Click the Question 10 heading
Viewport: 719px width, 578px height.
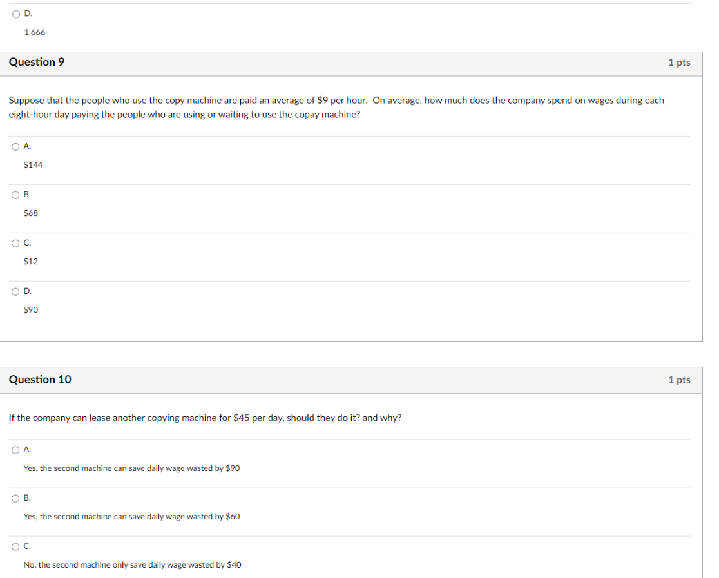40,380
